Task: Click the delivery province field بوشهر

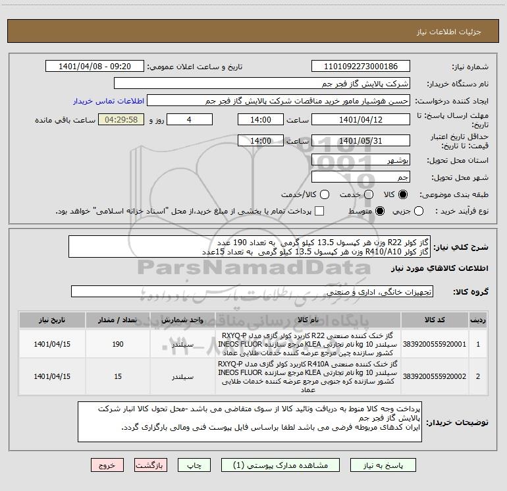Action: coord(361,160)
